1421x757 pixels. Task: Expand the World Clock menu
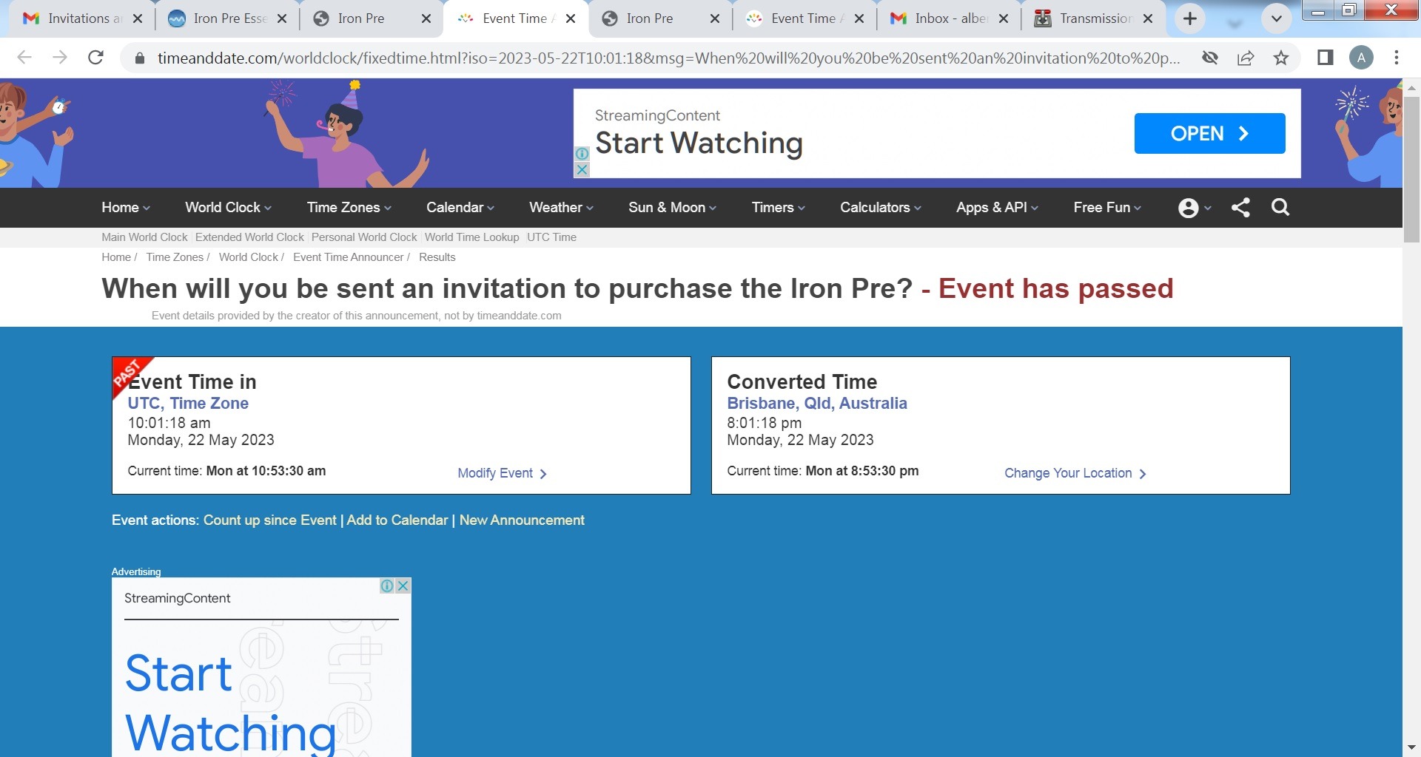tap(228, 208)
